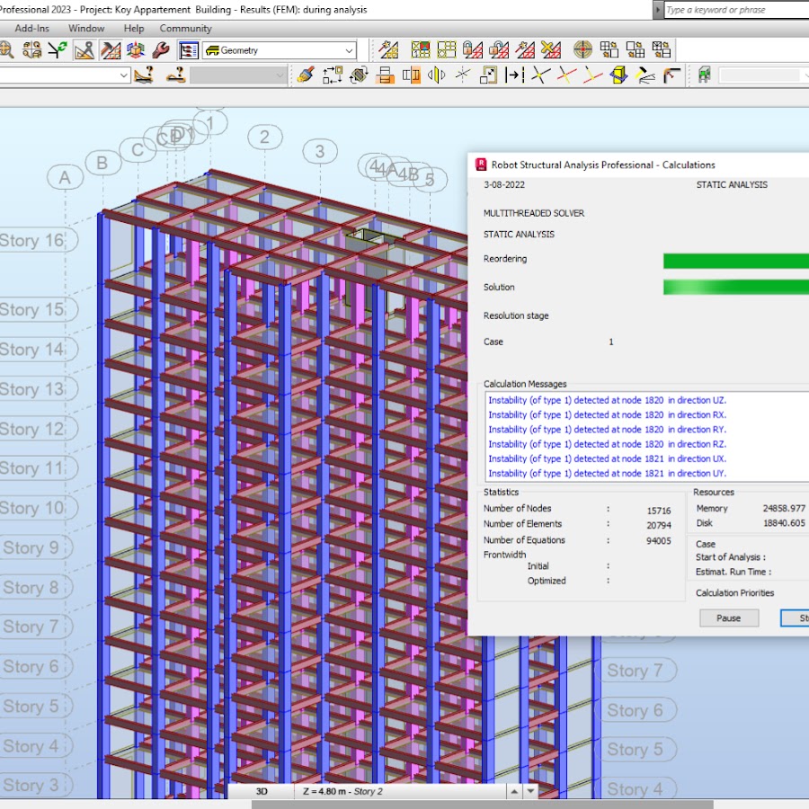Click grid axis label '3'
This screenshot has width=809, height=809.
(x=320, y=151)
